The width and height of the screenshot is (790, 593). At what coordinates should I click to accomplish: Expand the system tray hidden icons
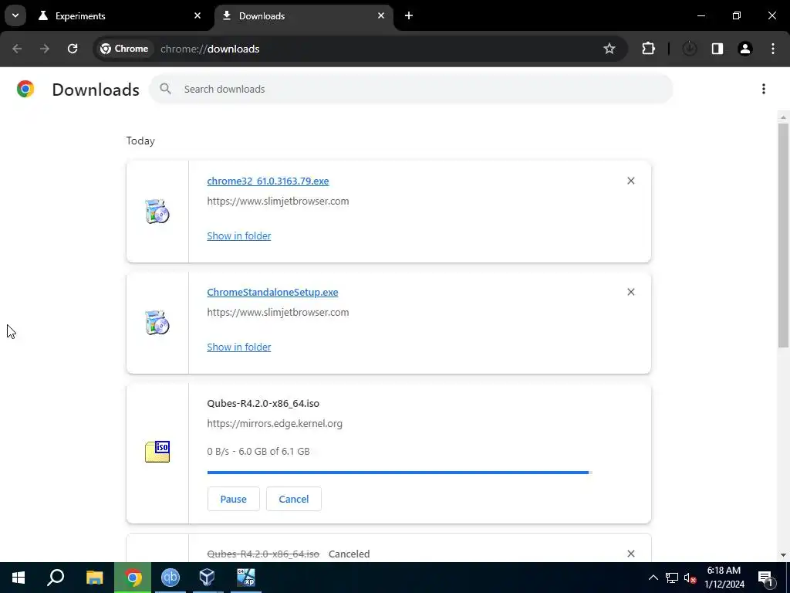tap(653, 578)
